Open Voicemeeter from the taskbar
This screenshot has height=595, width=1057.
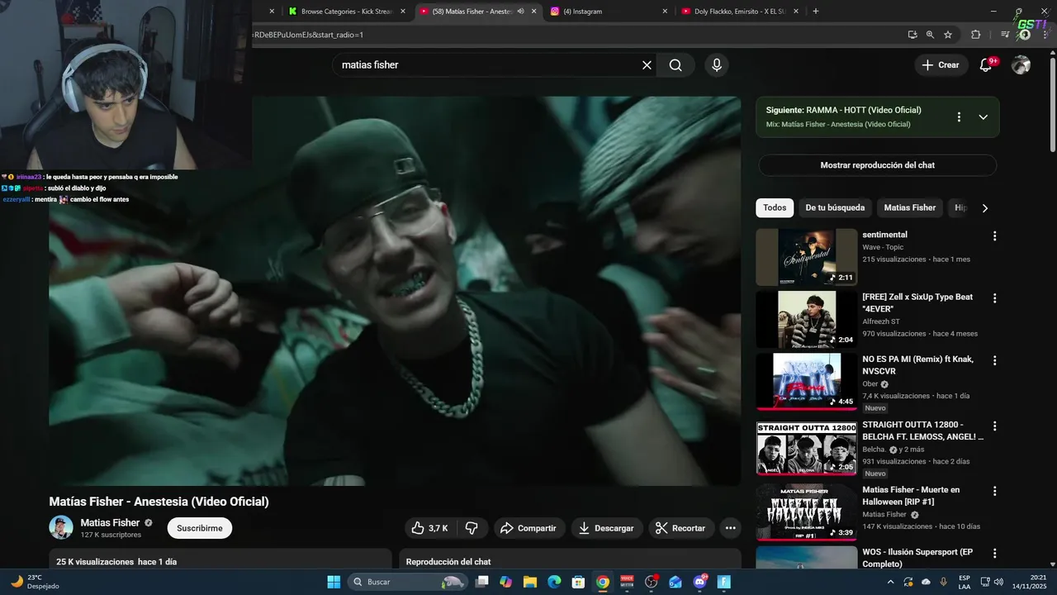pos(627,582)
